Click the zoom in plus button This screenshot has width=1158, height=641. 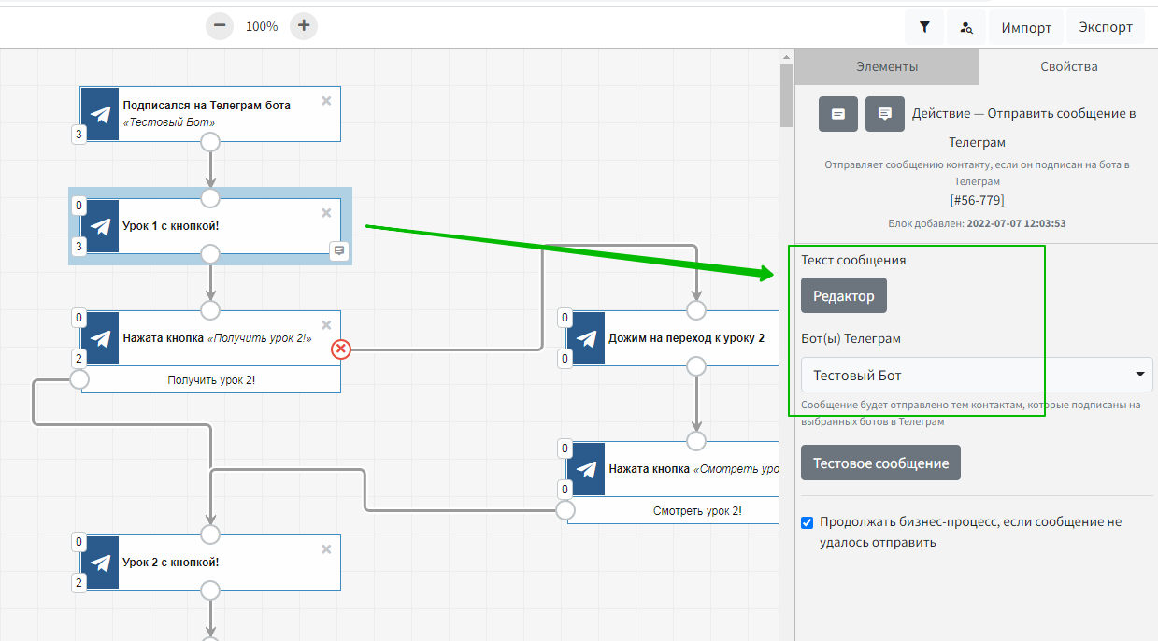[304, 26]
